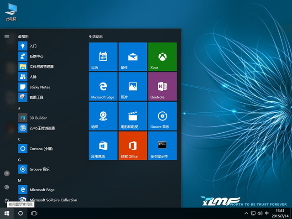Launch the 命令提示符 command prompt tile
This screenshot has height=219, width=292.
pyautogui.click(x=162, y=146)
